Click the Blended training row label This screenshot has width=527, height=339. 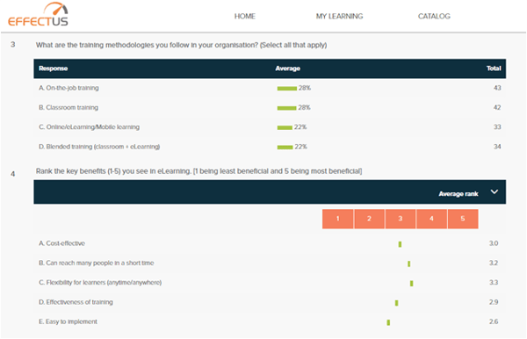[99, 147]
